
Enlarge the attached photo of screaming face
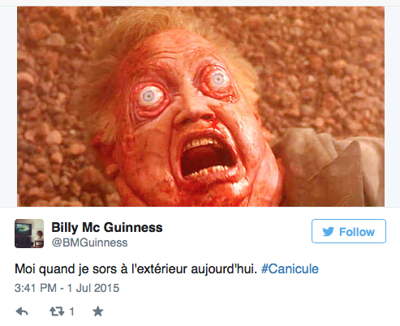[x=200, y=107]
